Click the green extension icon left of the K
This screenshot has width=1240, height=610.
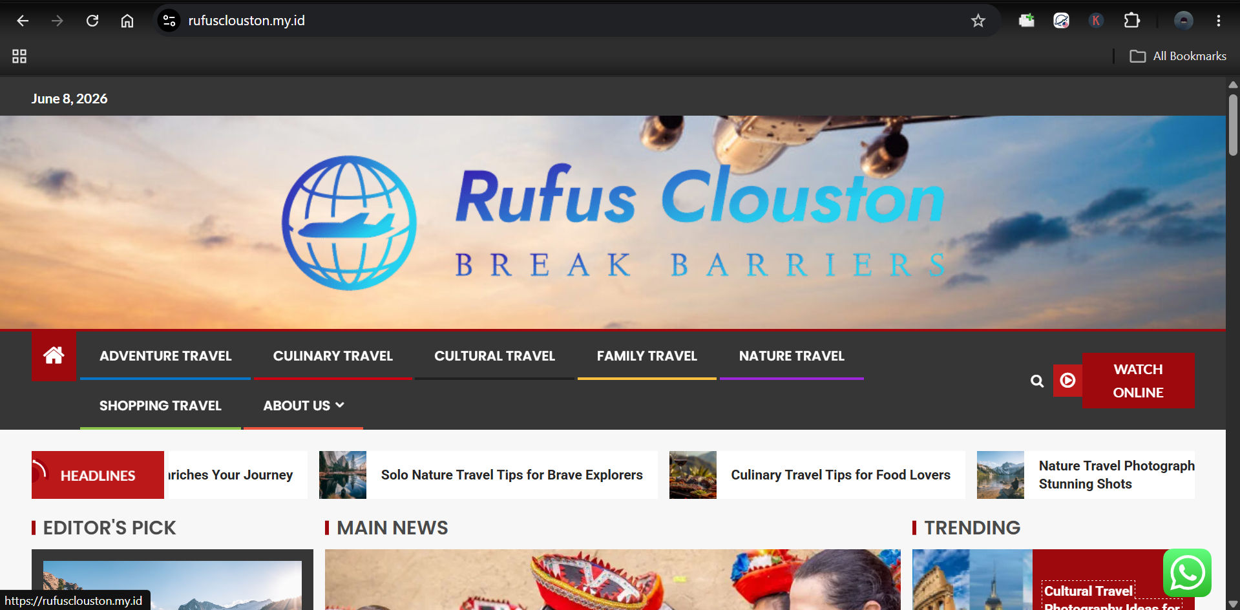coord(1026,21)
